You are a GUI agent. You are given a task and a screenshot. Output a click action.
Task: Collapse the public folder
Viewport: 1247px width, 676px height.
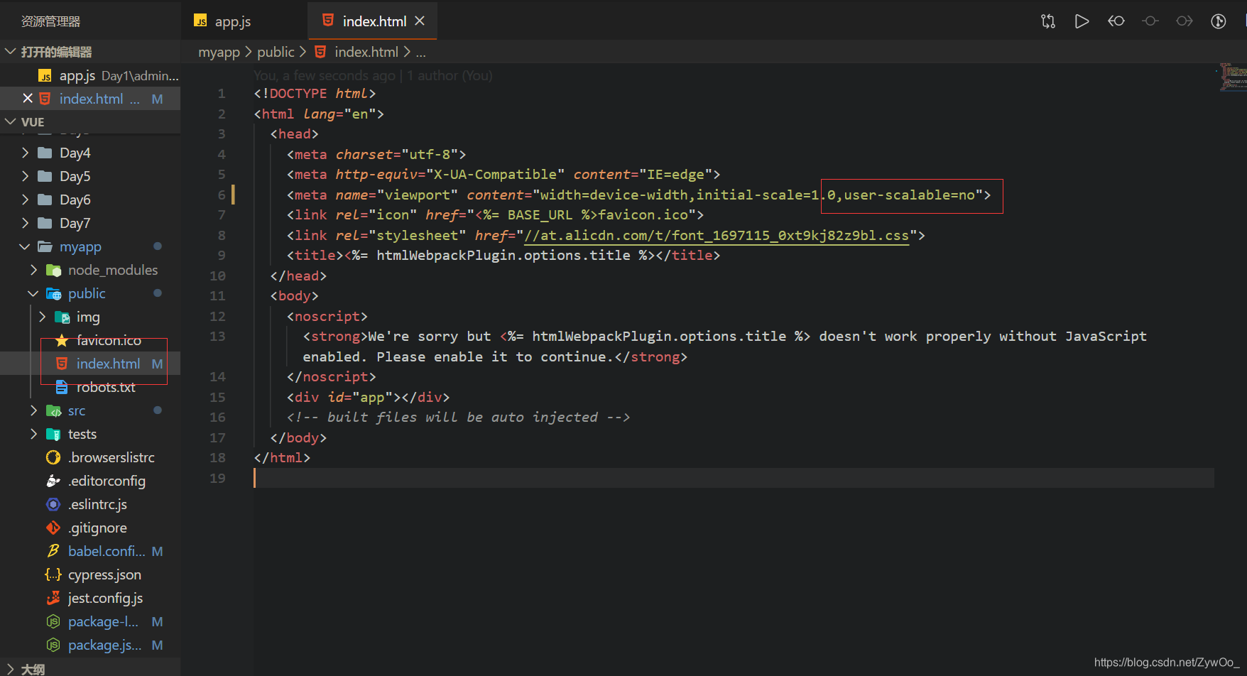[x=33, y=293]
